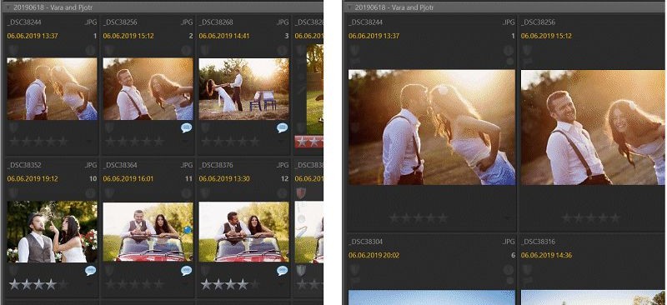Toggle shield below thumbnail of _DSC38352
Screen dimensions: 667x305
click(13, 271)
